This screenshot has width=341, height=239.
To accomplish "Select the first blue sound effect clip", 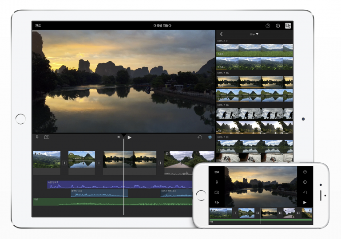I will pos(99,193).
